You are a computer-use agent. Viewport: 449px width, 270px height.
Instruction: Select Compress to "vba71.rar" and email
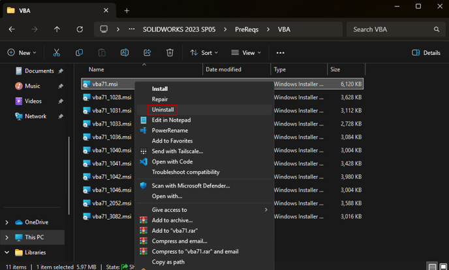[x=195, y=252]
